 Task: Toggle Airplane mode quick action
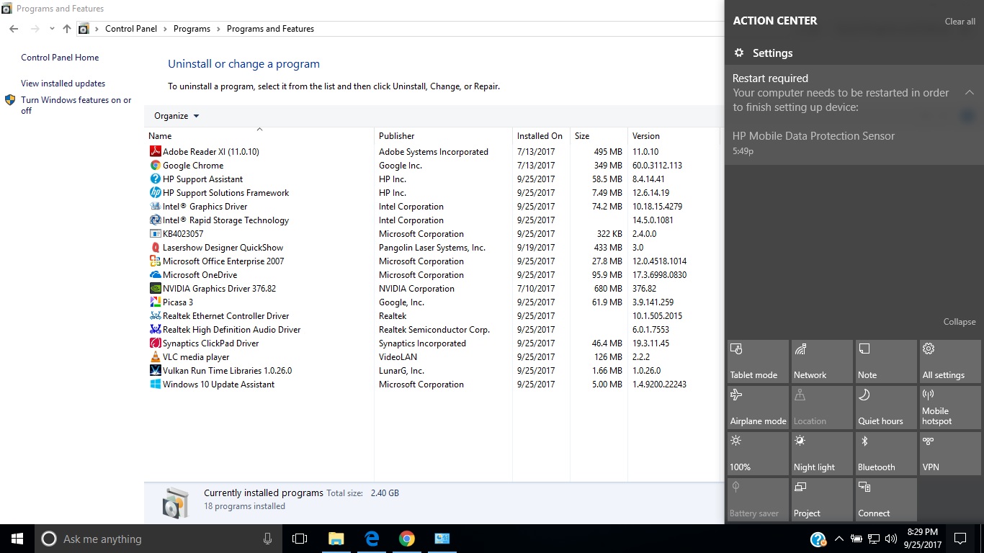pyautogui.click(x=758, y=408)
